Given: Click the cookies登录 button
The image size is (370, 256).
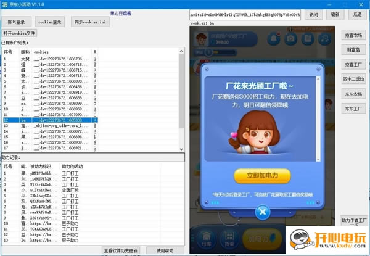Looking at the screenshot, I should click(49, 21).
